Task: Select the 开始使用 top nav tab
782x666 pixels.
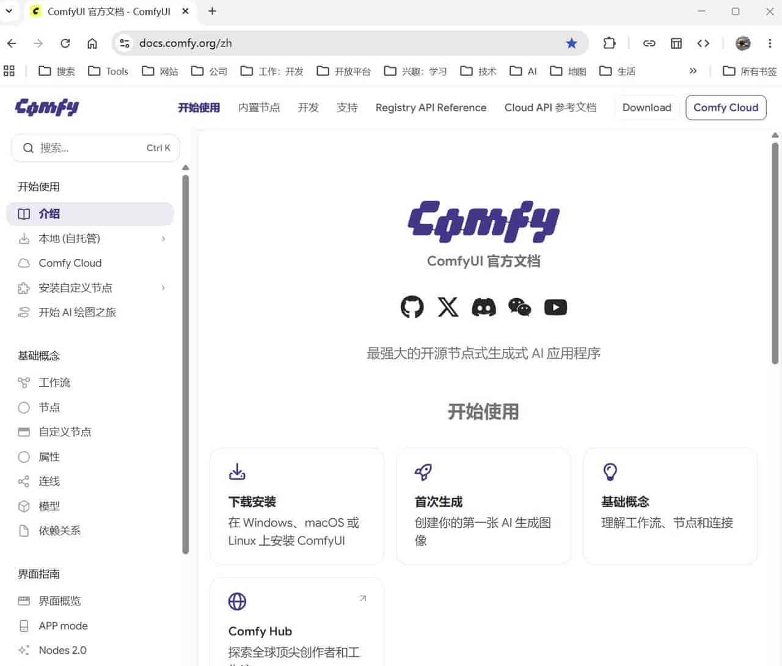Action: click(199, 108)
